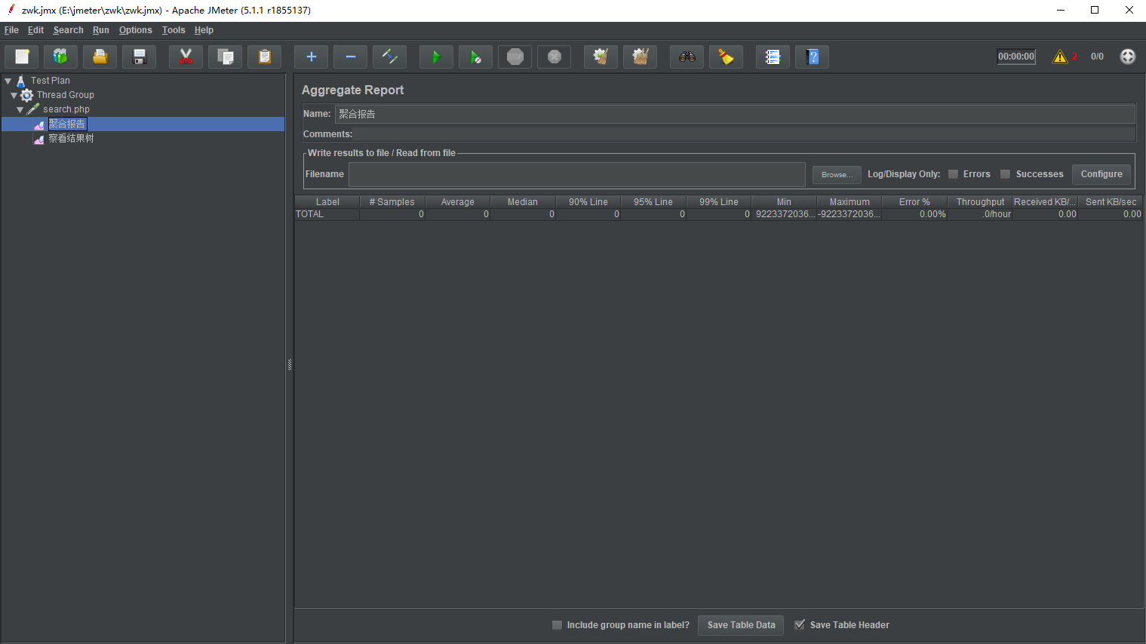Open the Function Helper list icon

tap(773, 57)
